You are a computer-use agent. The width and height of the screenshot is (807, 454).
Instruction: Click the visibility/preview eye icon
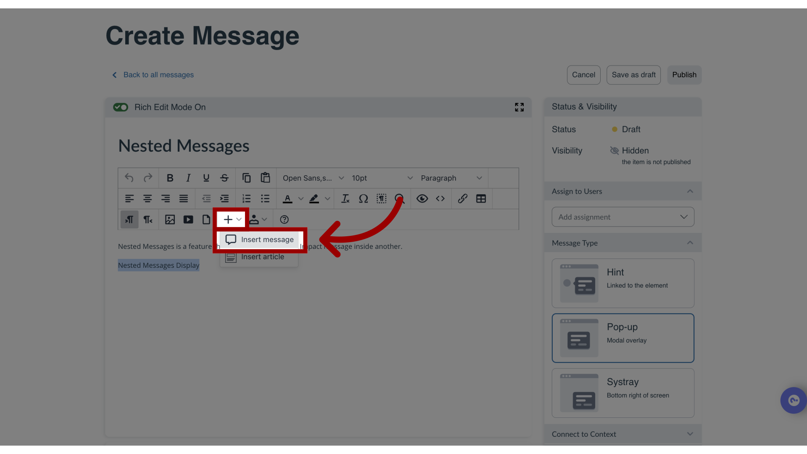click(422, 198)
